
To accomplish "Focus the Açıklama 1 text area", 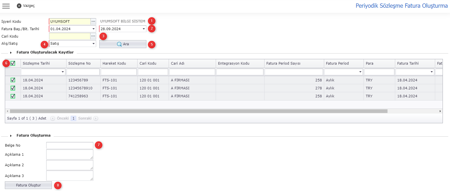I will coord(70,154).
